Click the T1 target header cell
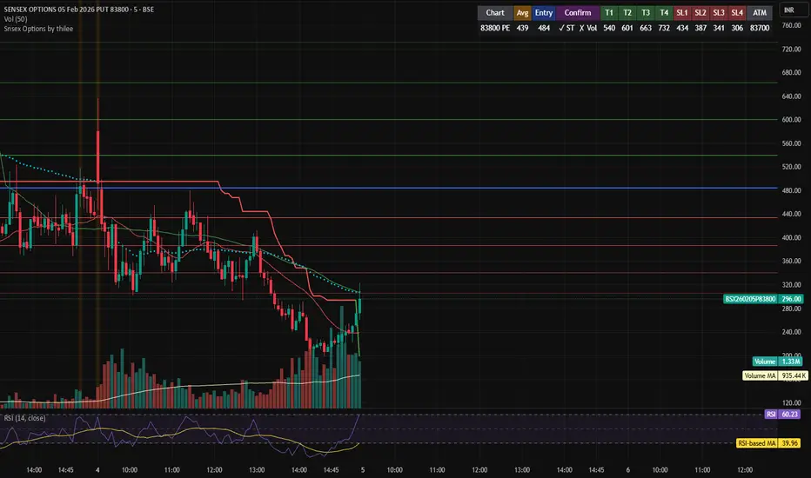The height and width of the screenshot is (478, 811). click(x=609, y=13)
